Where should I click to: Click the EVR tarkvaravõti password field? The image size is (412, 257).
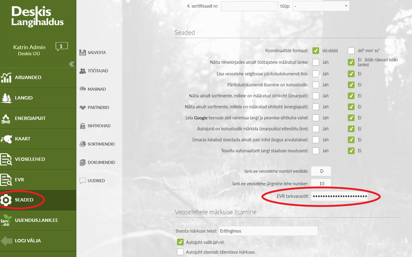tap(340, 196)
